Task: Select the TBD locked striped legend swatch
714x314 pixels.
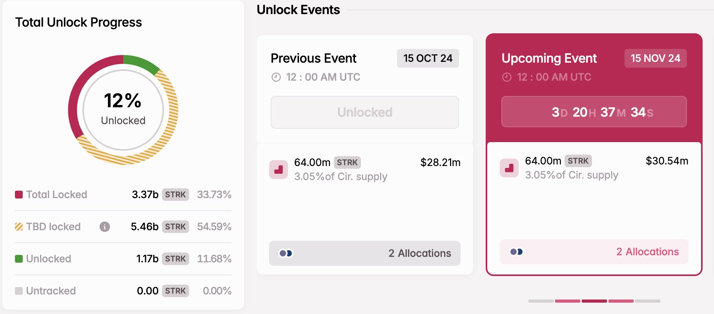Action: click(19, 227)
